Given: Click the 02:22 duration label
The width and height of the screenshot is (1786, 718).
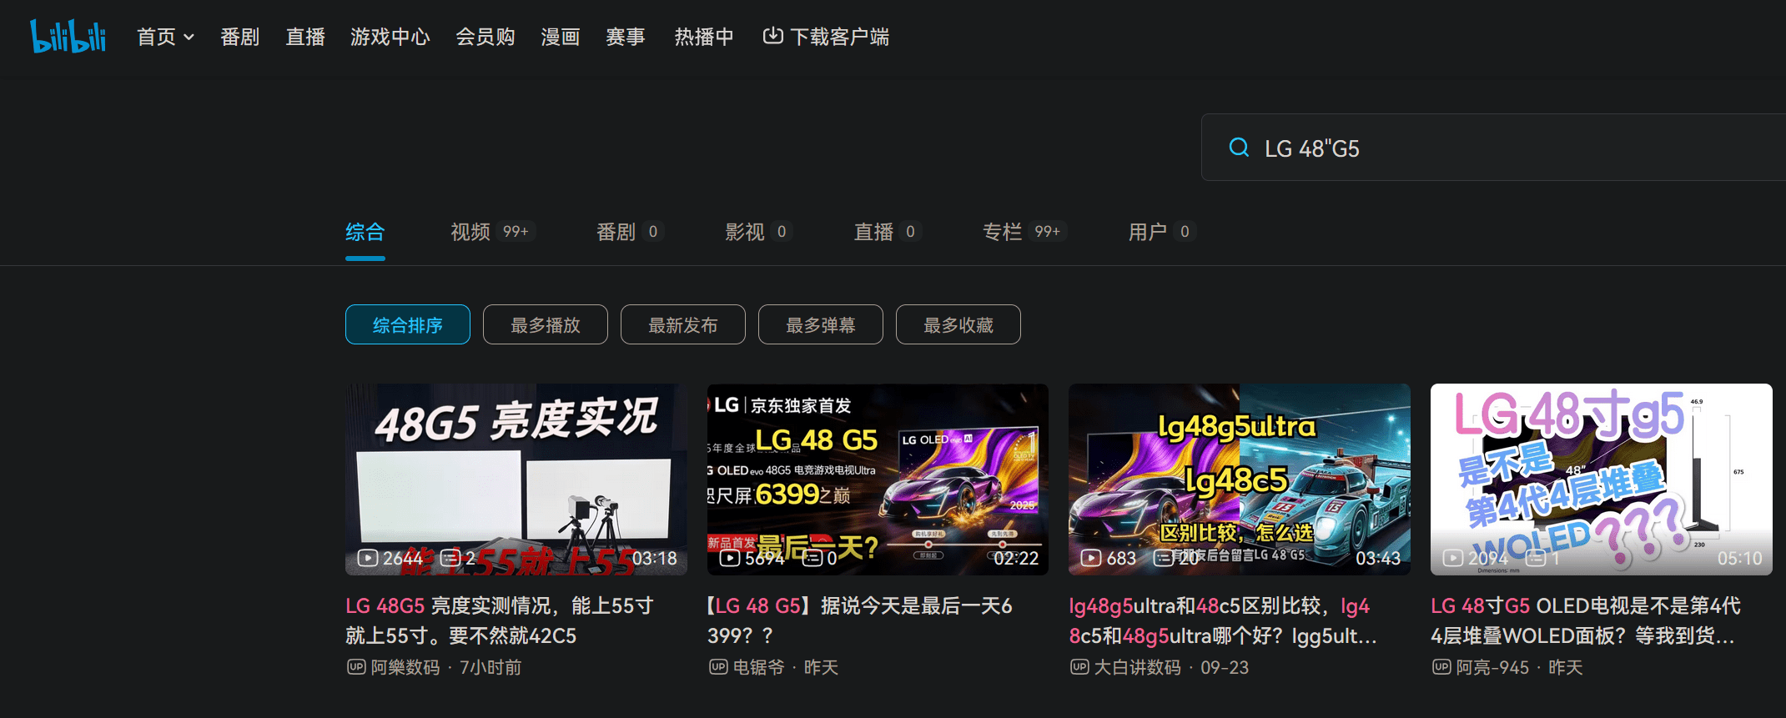Looking at the screenshot, I should tap(1016, 558).
